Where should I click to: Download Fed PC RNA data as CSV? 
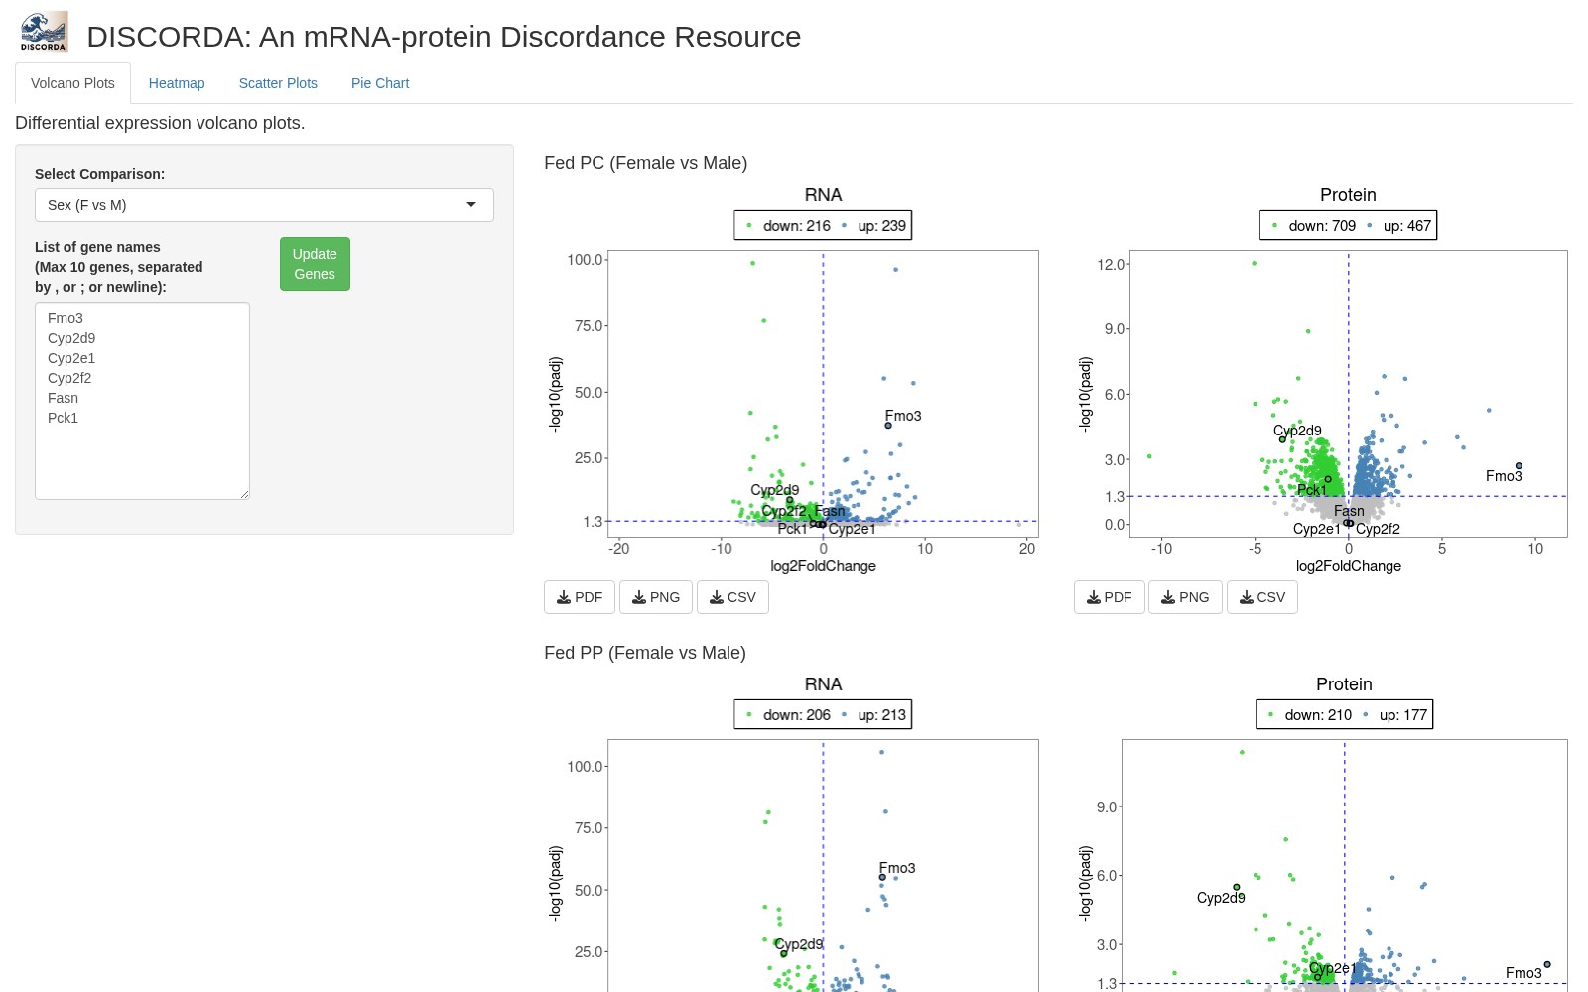[x=732, y=597]
